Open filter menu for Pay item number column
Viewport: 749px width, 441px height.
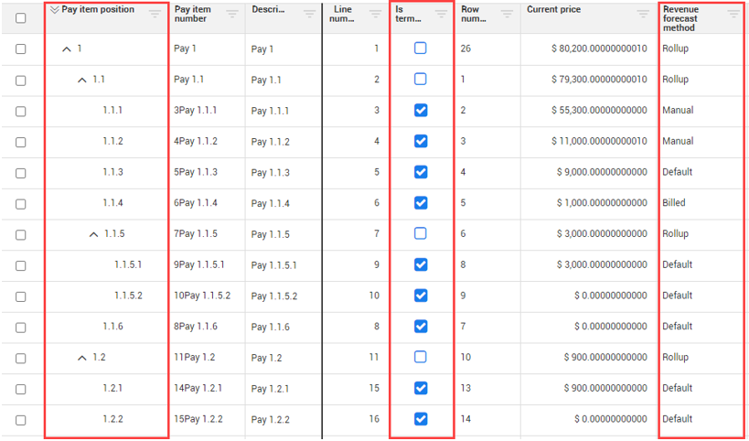(x=232, y=14)
